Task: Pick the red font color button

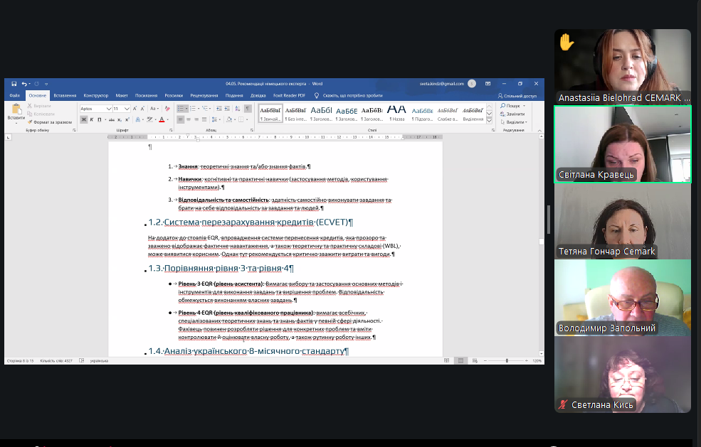Action: [x=162, y=119]
